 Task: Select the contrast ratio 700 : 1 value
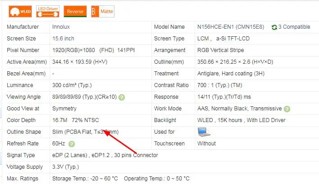220,85
